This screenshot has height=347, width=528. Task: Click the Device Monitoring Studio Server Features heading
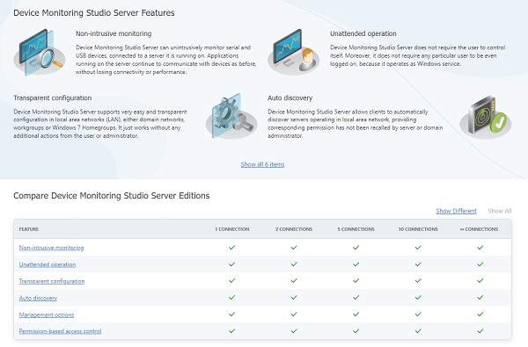point(94,13)
